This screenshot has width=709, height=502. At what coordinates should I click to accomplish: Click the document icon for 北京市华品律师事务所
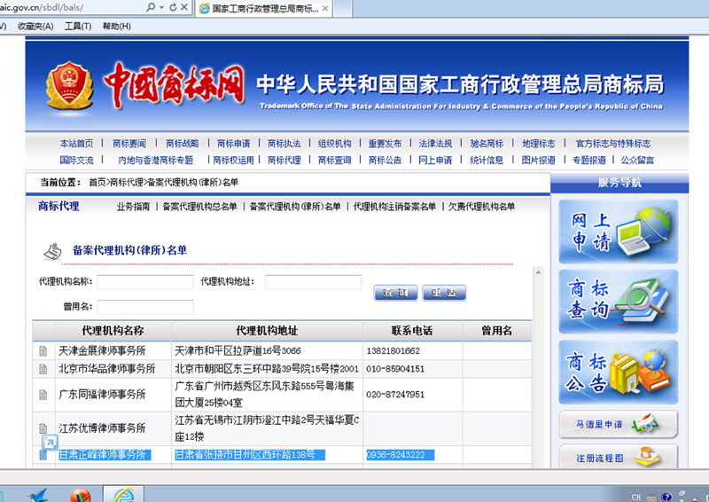coord(43,369)
